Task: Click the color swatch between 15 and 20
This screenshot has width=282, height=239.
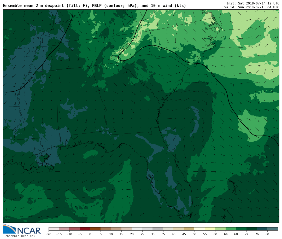Action: click(x=127, y=229)
